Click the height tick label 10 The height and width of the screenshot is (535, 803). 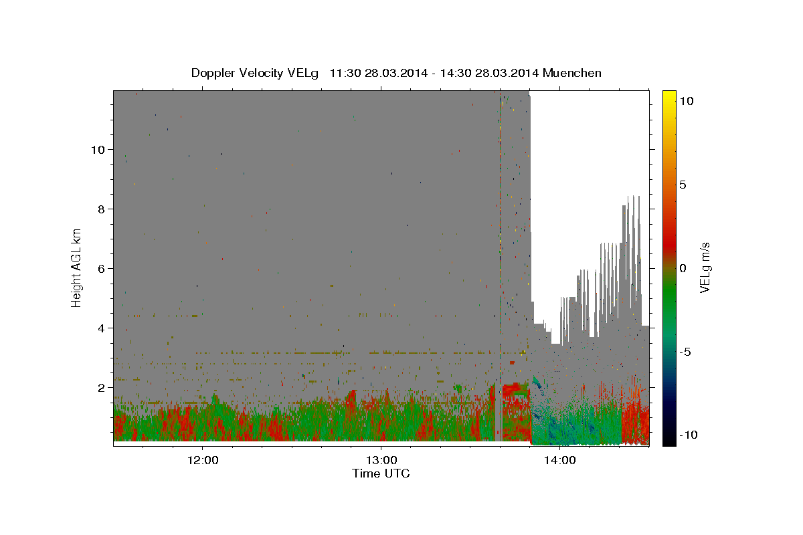click(97, 149)
